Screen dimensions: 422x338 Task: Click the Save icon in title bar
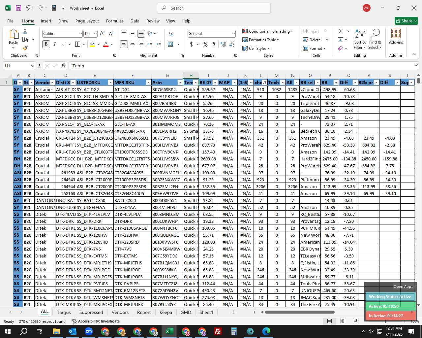click(x=18, y=8)
